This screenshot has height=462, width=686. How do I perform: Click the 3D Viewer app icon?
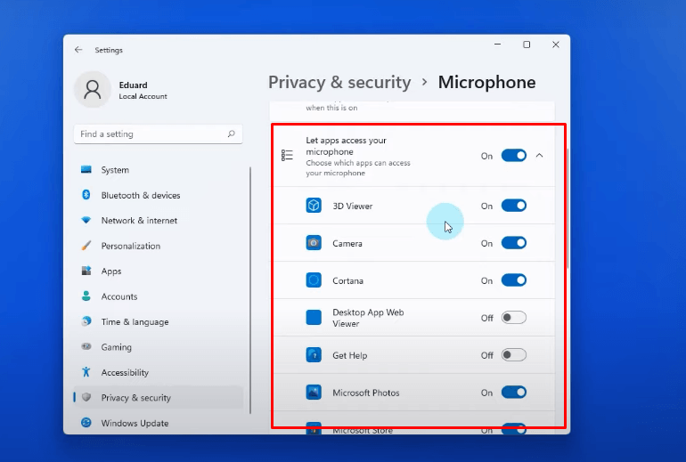click(x=314, y=206)
